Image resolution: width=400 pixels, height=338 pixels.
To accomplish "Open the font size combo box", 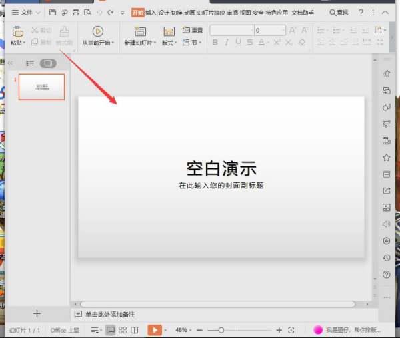I will point(270,31).
